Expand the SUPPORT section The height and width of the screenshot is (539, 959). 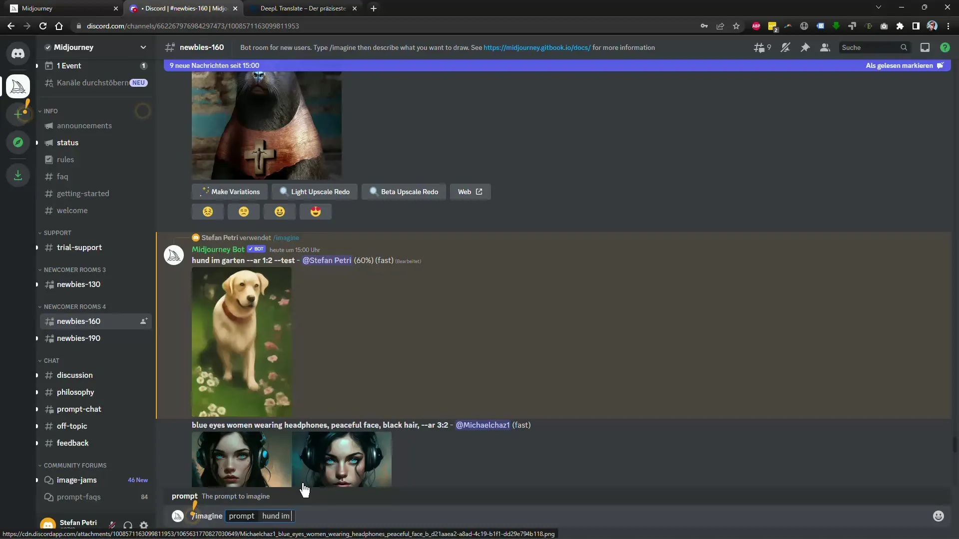[x=57, y=232]
